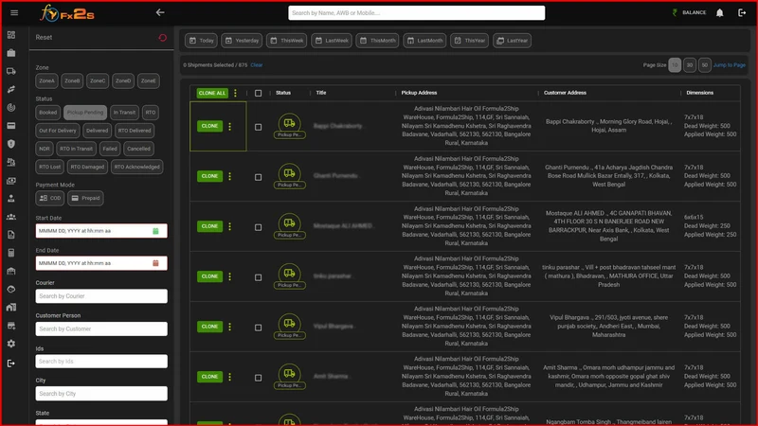
Task: Click the Clear selection link
Action: click(257, 65)
